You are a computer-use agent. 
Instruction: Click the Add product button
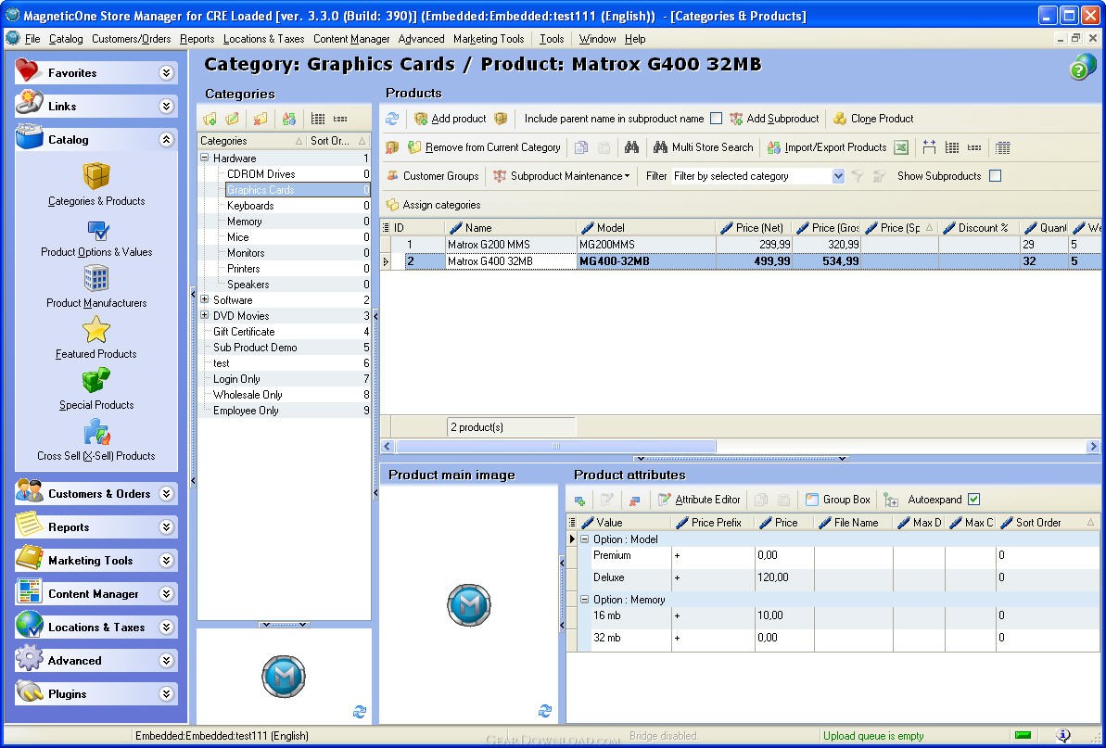coord(450,119)
